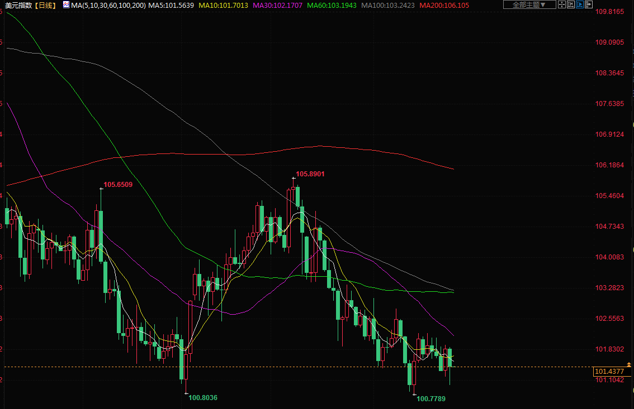Click the MA indicator chart icon
The image size is (634, 409).
pyautogui.click(x=66, y=5)
